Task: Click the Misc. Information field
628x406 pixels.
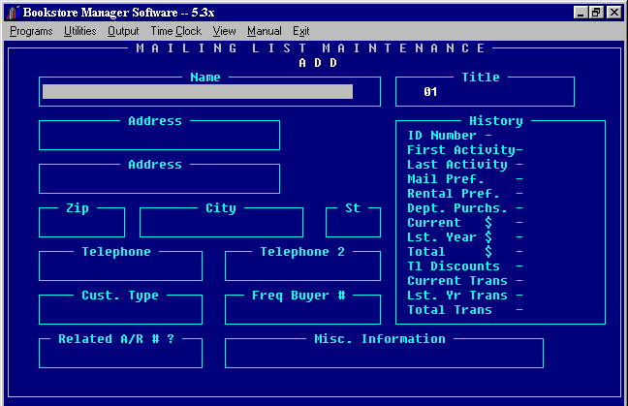Action: pos(384,354)
